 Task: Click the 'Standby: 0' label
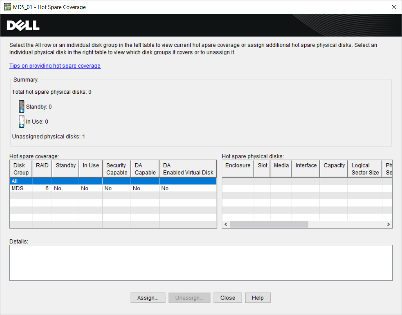39,107
